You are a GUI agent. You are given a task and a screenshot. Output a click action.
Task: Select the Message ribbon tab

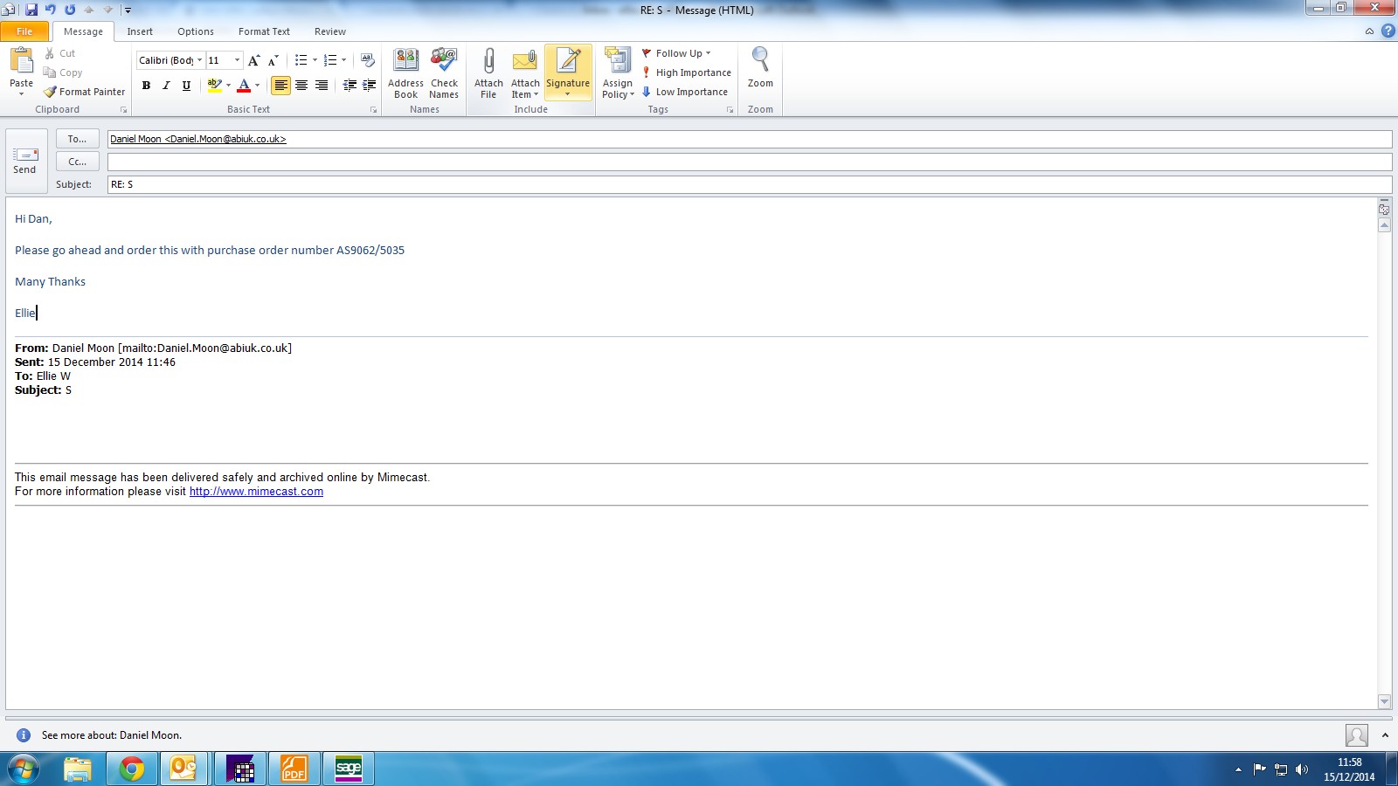83,31
